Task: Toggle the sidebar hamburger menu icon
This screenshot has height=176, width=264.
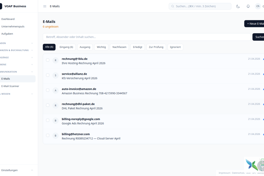Action: (x=45, y=6)
